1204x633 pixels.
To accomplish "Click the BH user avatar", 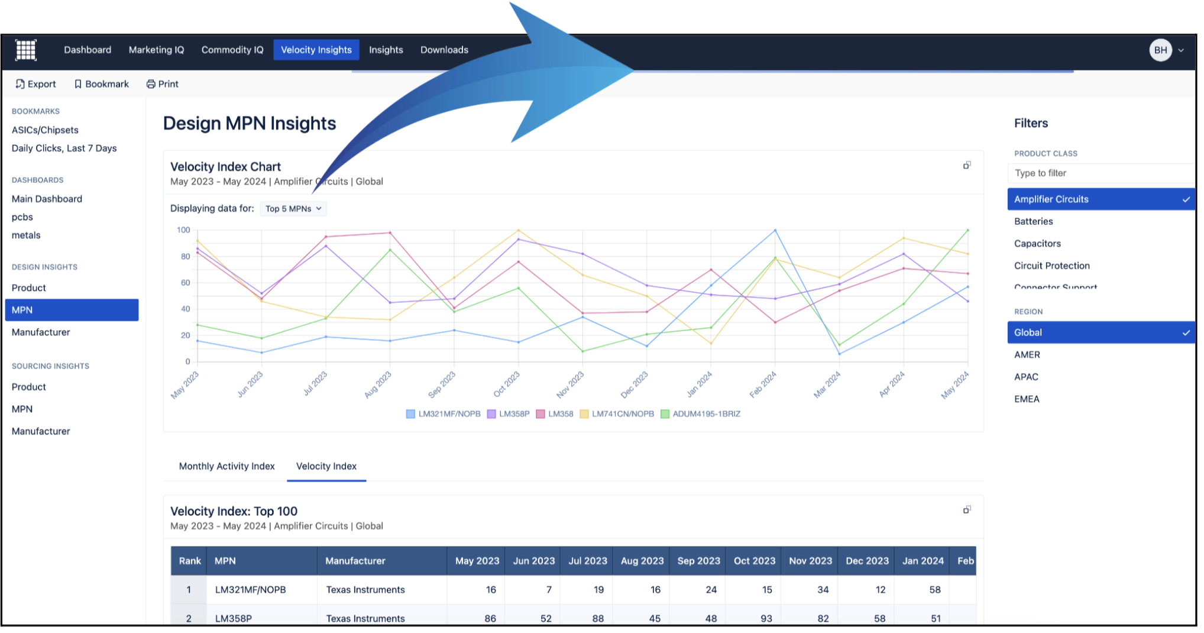I will coord(1160,50).
